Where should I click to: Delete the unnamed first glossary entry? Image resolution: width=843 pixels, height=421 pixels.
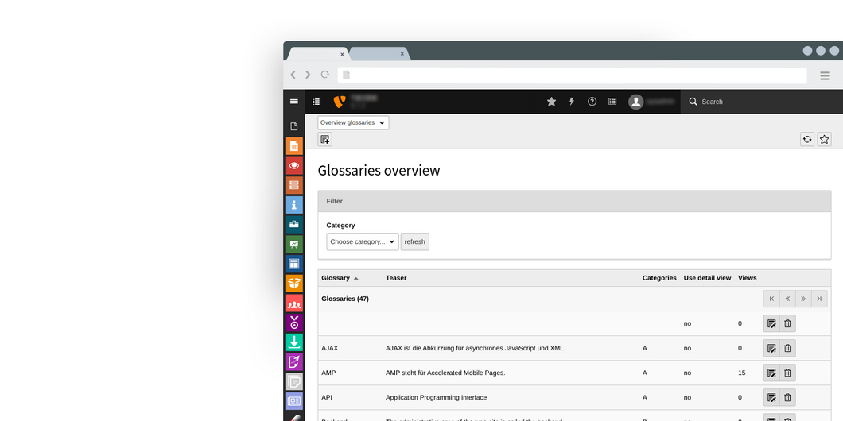[x=787, y=323]
